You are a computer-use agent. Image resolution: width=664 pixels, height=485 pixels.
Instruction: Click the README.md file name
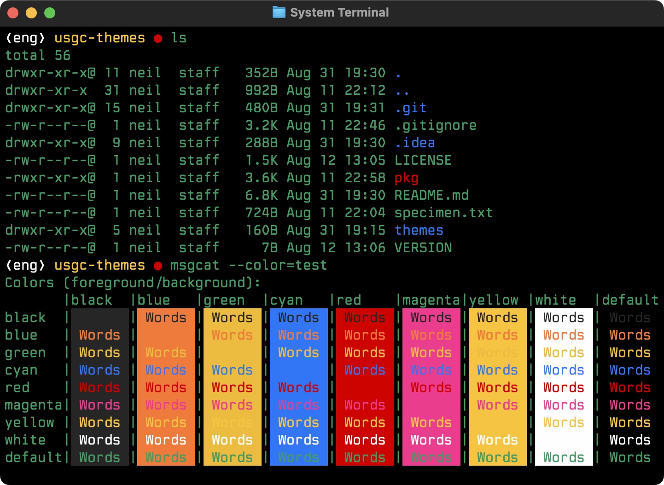point(431,195)
